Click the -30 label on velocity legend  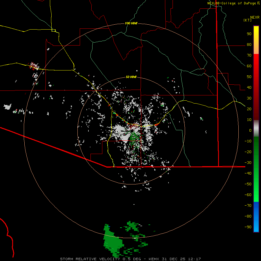click(x=248, y=162)
